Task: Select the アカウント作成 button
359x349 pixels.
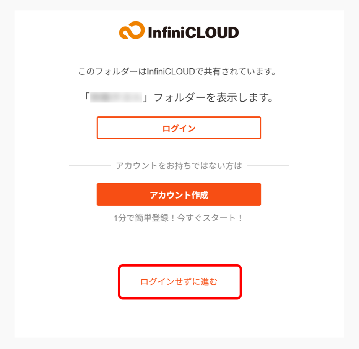Action: pos(179,194)
